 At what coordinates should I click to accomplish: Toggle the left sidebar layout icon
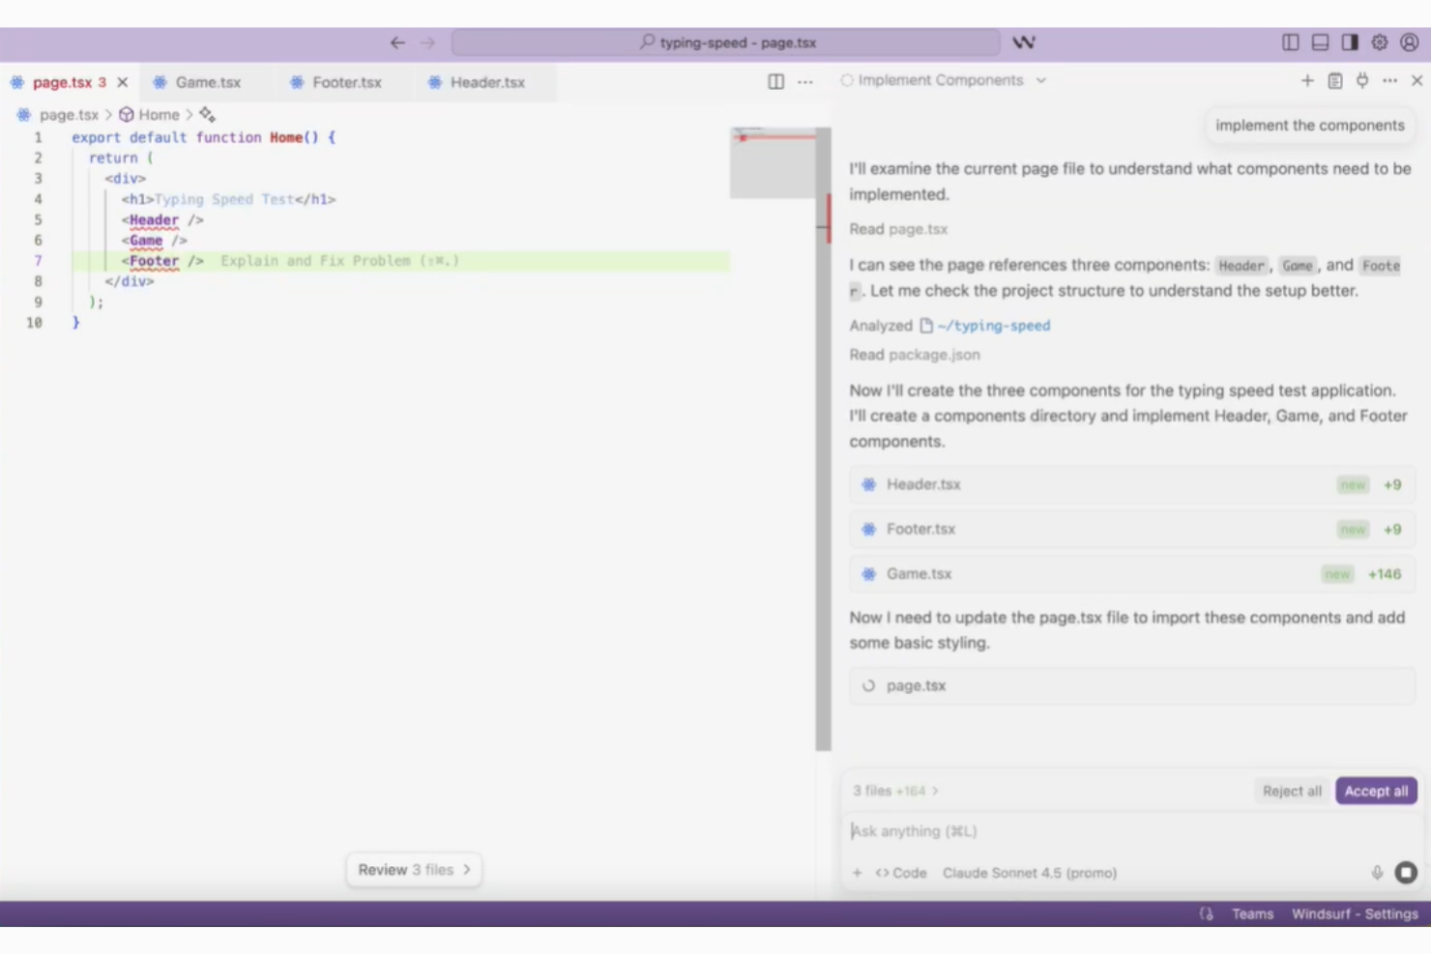click(x=1291, y=43)
